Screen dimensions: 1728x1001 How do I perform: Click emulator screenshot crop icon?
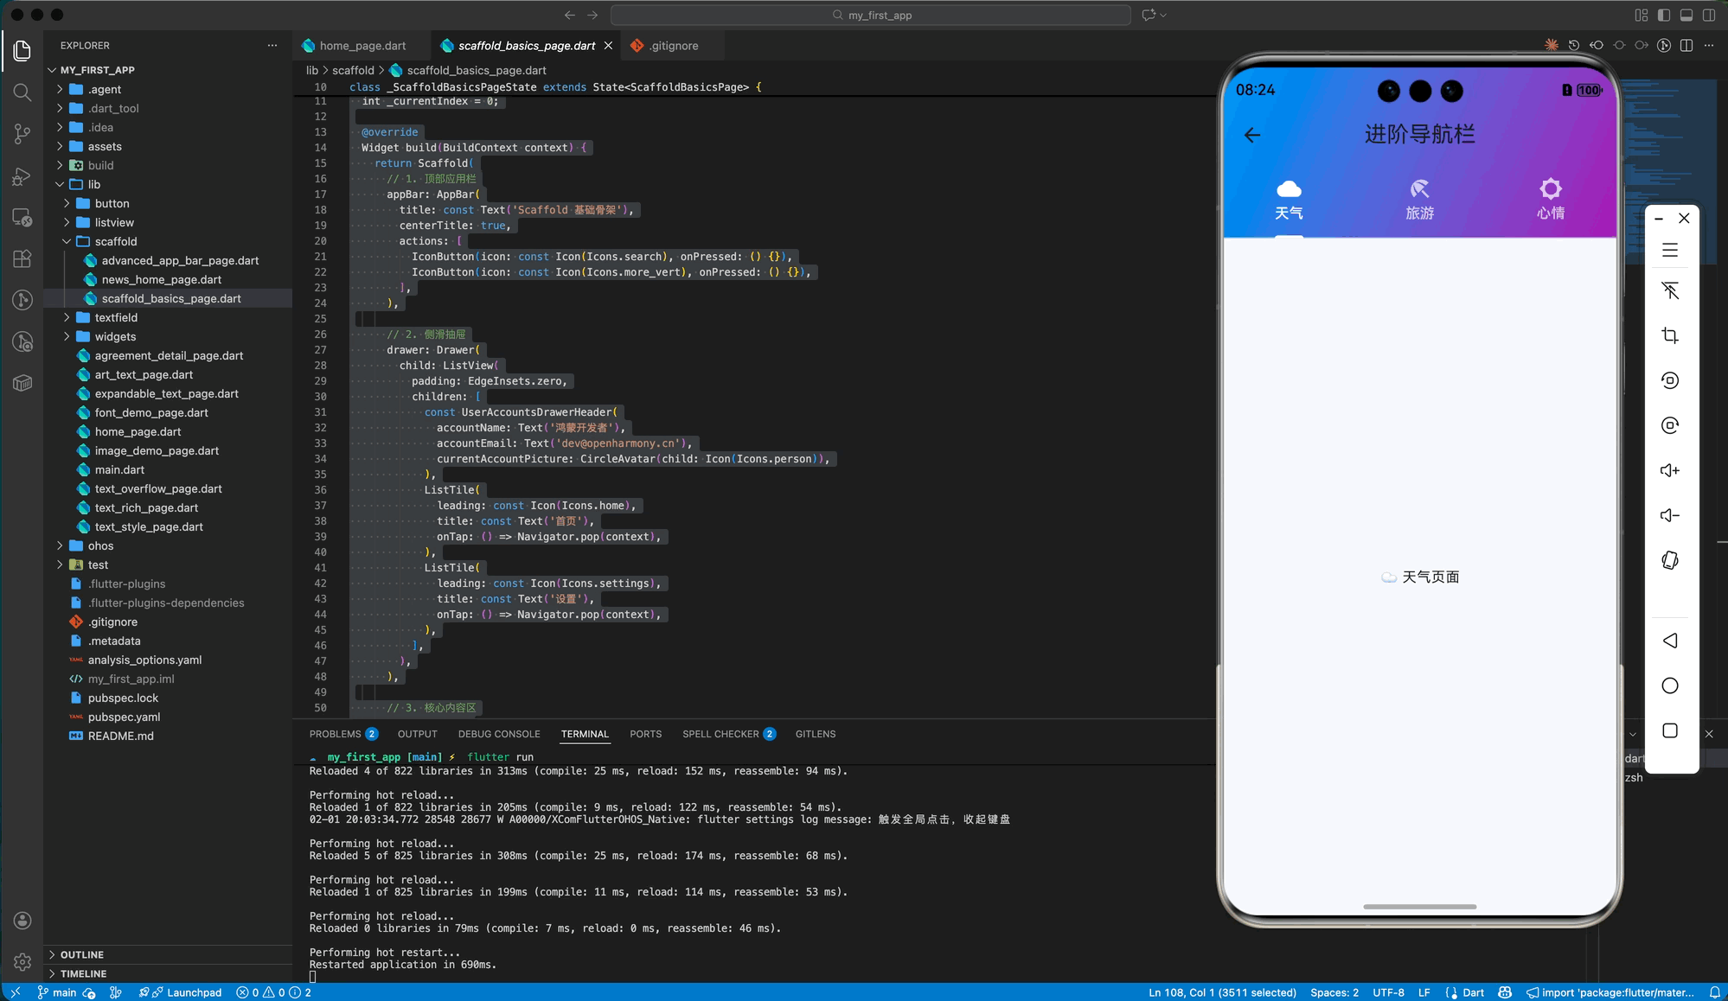(x=1669, y=335)
